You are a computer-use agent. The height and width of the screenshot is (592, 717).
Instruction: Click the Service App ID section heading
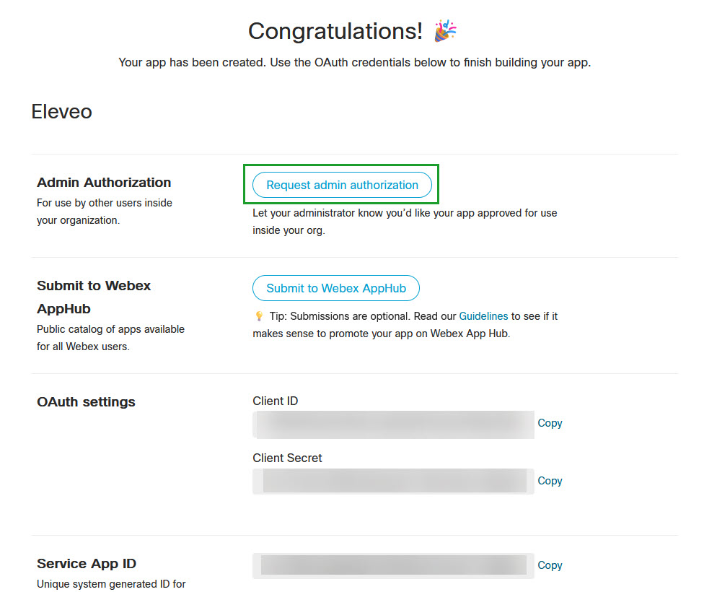(87, 564)
